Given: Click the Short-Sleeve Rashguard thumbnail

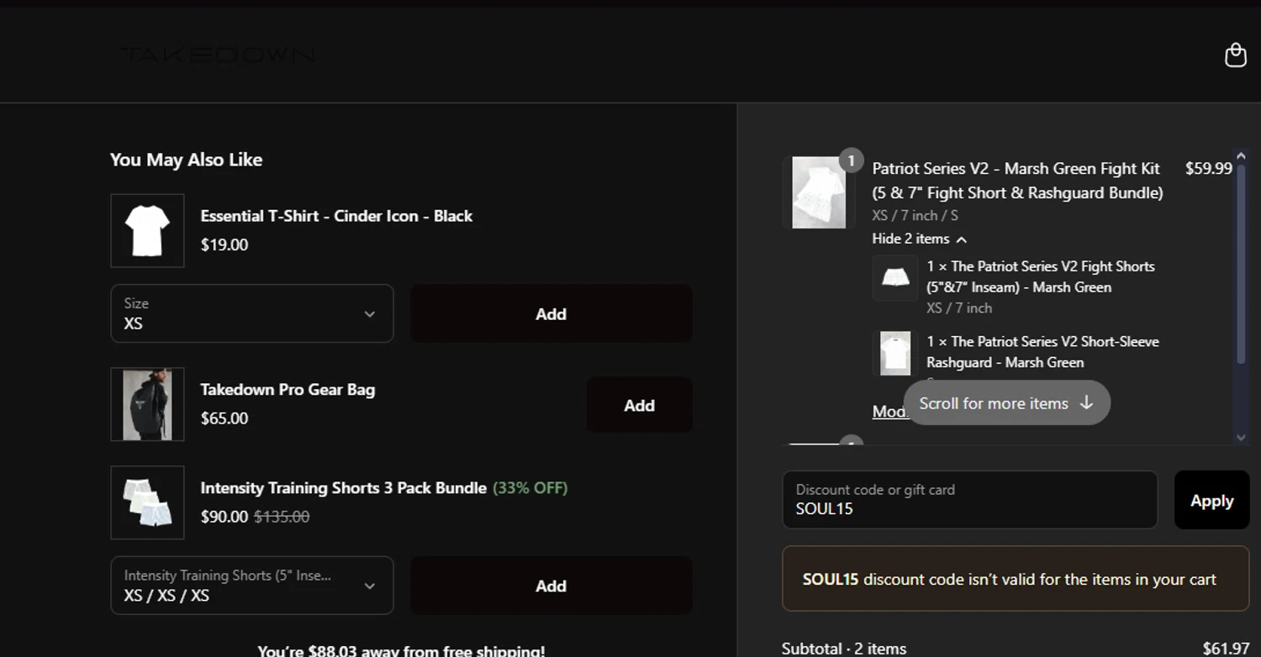Looking at the screenshot, I should pos(894,353).
